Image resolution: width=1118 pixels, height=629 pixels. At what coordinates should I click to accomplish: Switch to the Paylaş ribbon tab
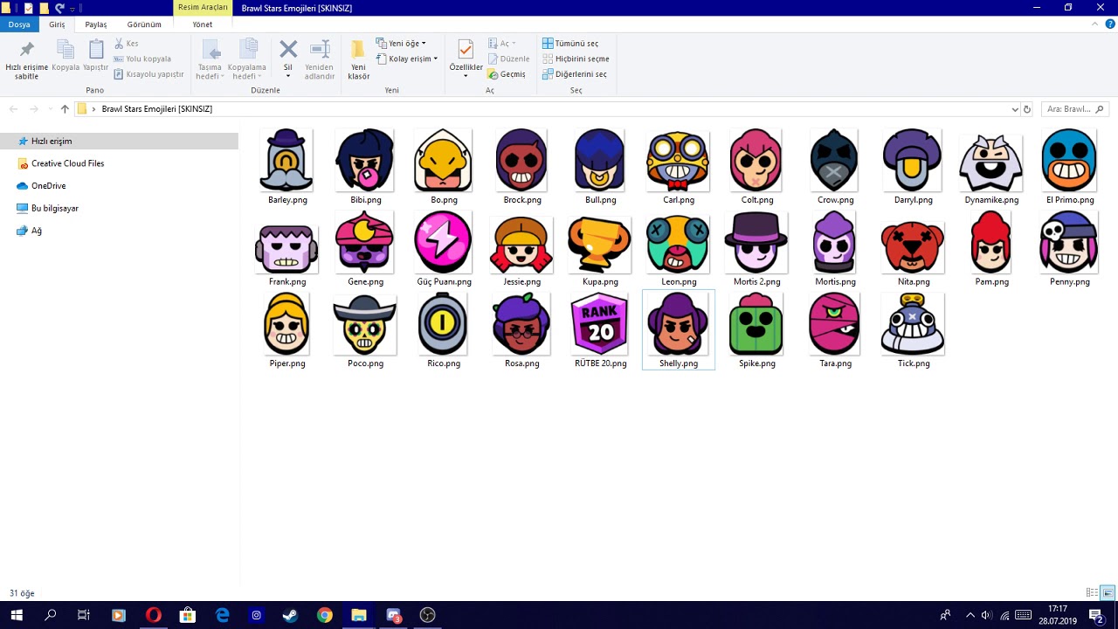pos(96,24)
